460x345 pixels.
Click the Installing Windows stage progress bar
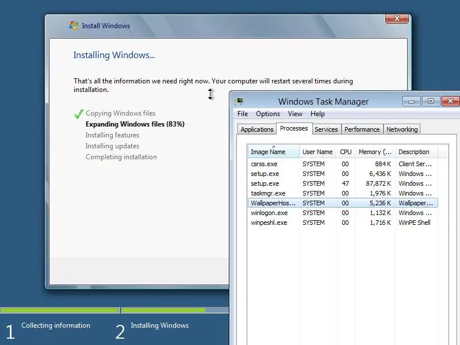(175, 310)
